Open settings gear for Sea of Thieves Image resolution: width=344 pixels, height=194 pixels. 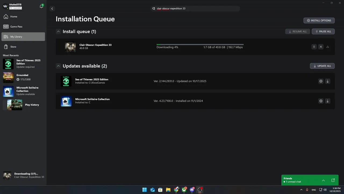[321, 81]
